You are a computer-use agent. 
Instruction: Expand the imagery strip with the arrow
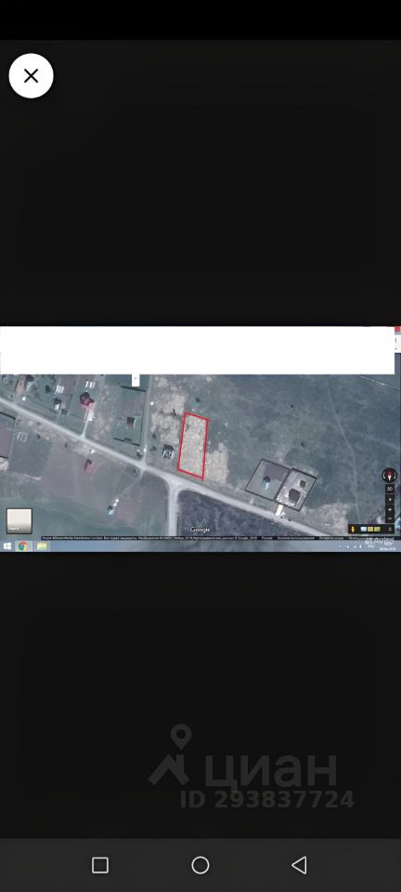pos(390,530)
